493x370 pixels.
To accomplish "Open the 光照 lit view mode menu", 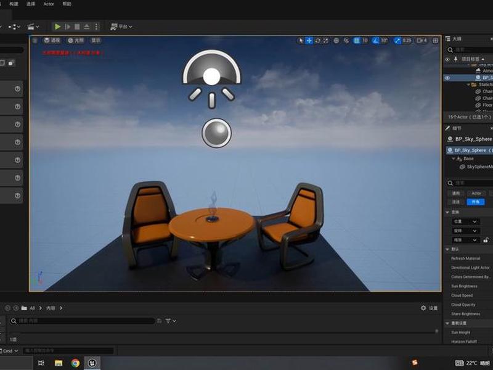I will [x=76, y=40].
